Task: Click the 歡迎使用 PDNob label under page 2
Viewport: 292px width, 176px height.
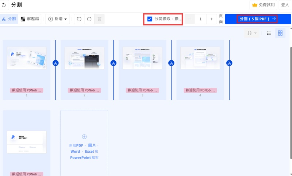Action: pos(85,90)
